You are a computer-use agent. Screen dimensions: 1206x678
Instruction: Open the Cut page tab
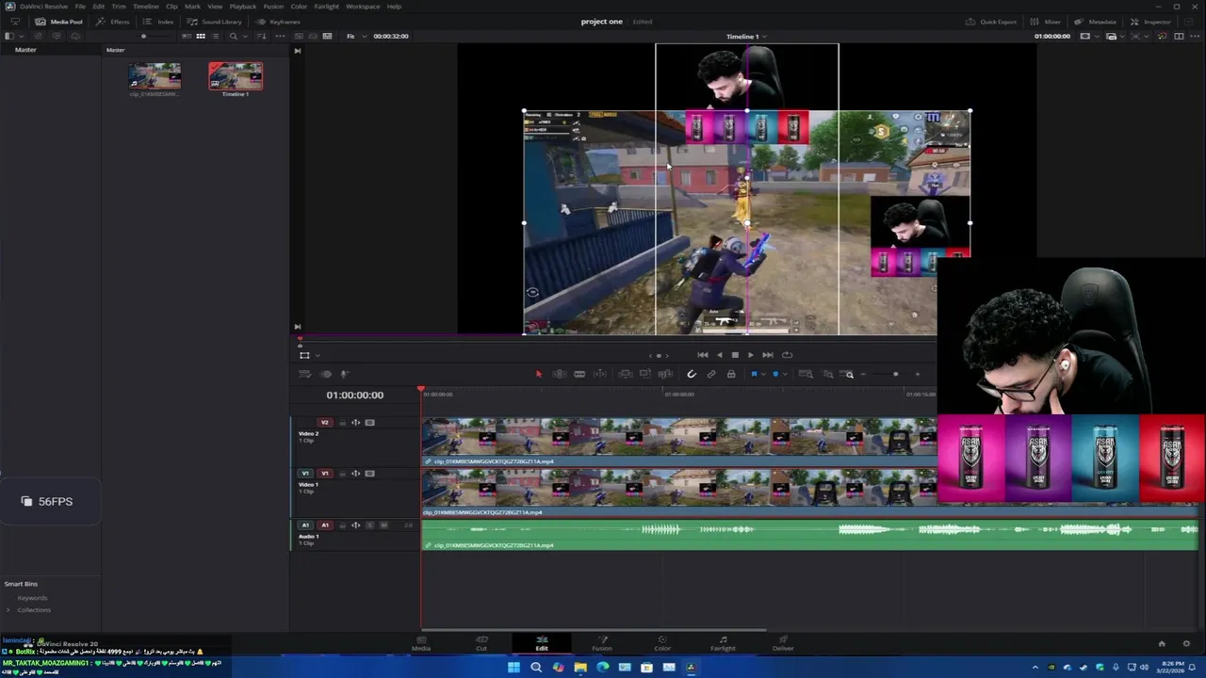point(481,643)
